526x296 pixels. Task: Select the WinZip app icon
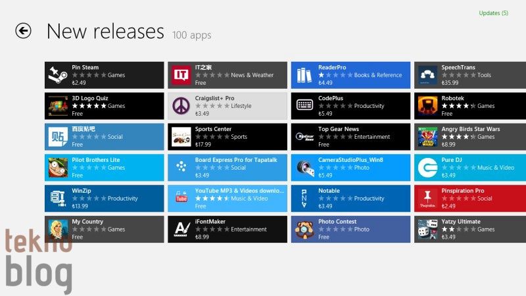[x=58, y=198]
